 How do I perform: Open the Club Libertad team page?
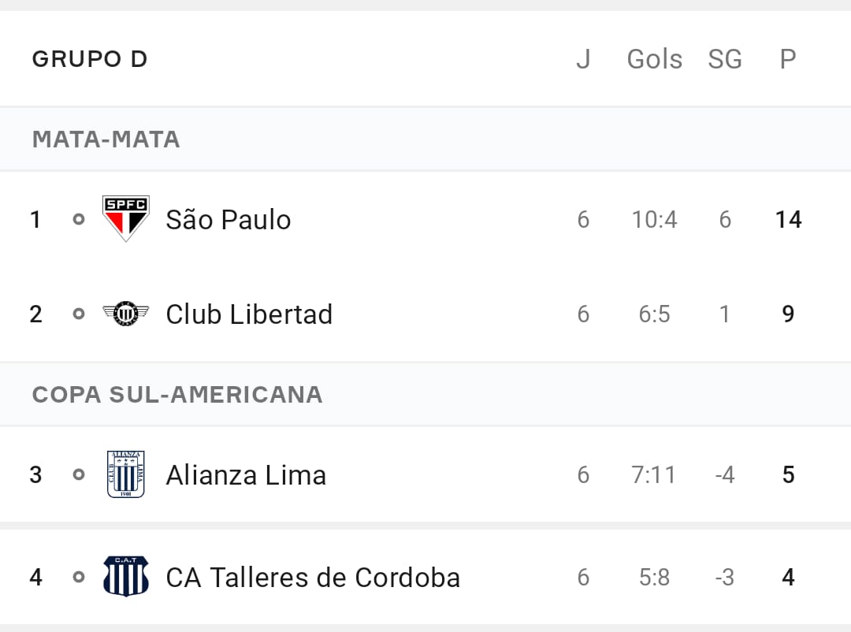249,314
